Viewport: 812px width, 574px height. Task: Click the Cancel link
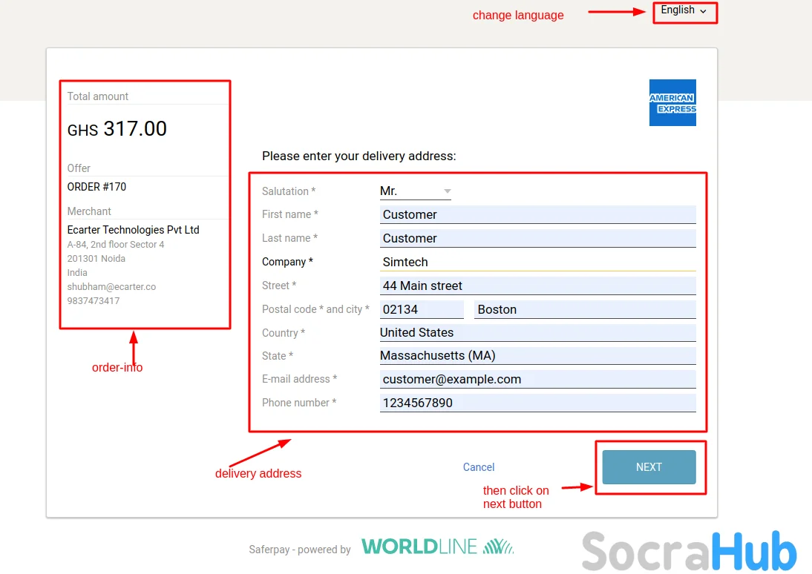coord(478,467)
